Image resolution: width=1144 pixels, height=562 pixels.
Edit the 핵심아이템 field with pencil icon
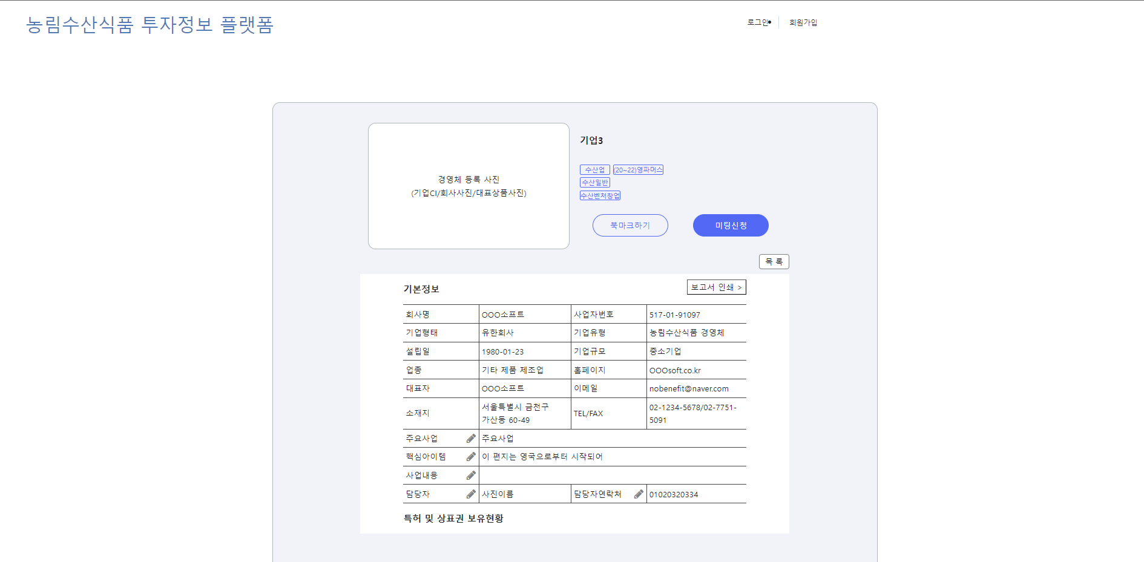click(471, 457)
